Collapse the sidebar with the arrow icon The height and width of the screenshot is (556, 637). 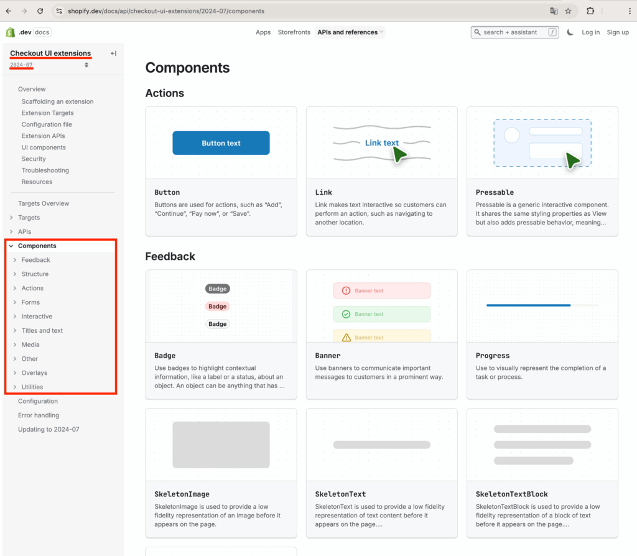click(x=113, y=53)
